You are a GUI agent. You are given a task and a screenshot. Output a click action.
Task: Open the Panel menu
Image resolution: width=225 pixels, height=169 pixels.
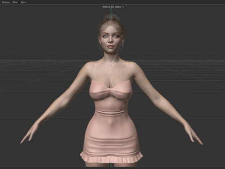click(x=23, y=2)
